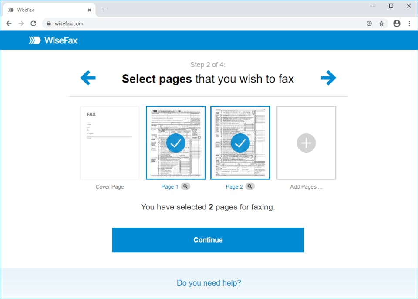Select the Cover Page thumbnail for faxing
418x299 pixels.
tap(109, 143)
